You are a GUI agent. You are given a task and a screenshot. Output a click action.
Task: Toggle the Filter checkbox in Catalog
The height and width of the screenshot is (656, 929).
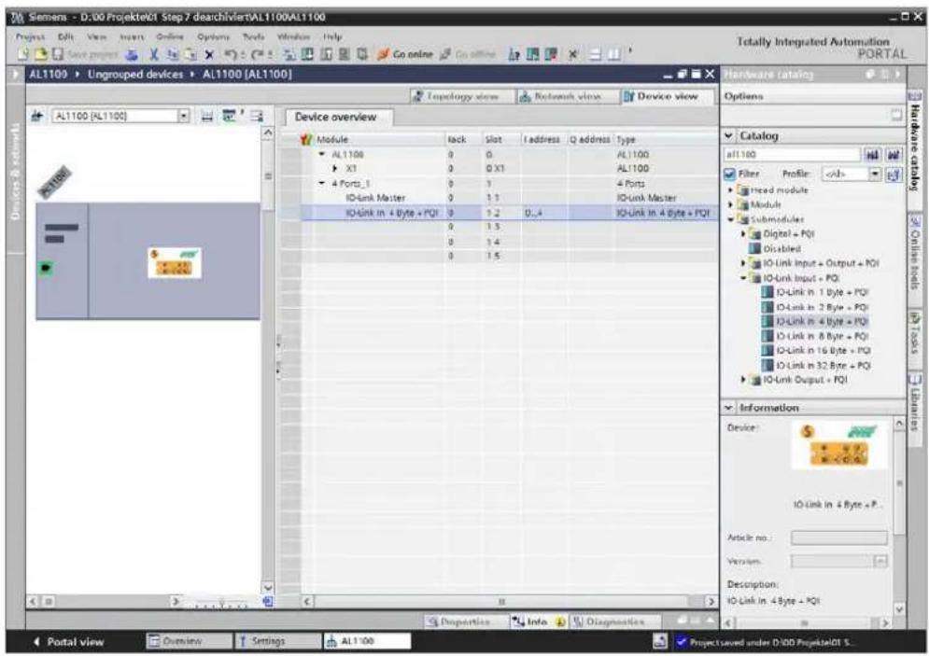point(730,174)
